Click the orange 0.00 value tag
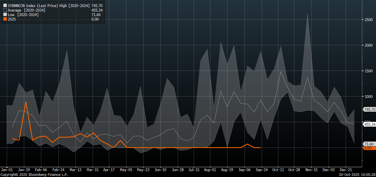Viewport: 376px width, 177px height. coord(368,148)
